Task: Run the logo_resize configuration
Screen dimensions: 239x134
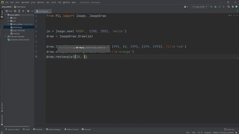Action: (x=211, y=7)
